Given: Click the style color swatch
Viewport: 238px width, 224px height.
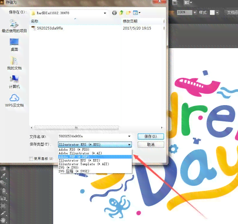Looking at the screenshot, I should (212, 13).
